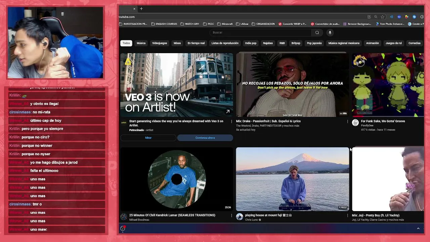The image size is (430, 242).
Task: Select the Comedias filter chip
Action: pos(415,43)
